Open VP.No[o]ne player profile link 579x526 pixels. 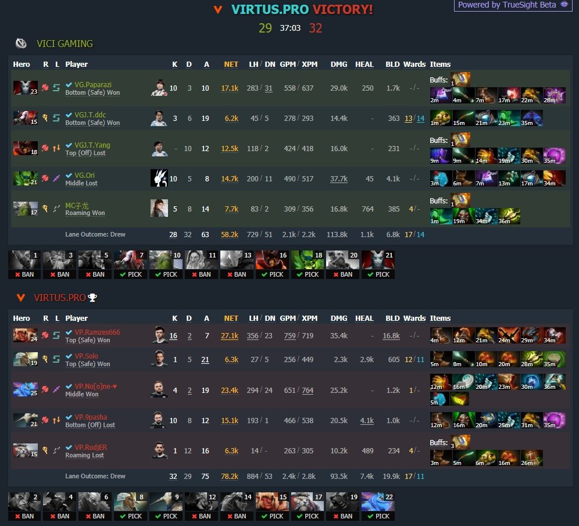(x=96, y=386)
